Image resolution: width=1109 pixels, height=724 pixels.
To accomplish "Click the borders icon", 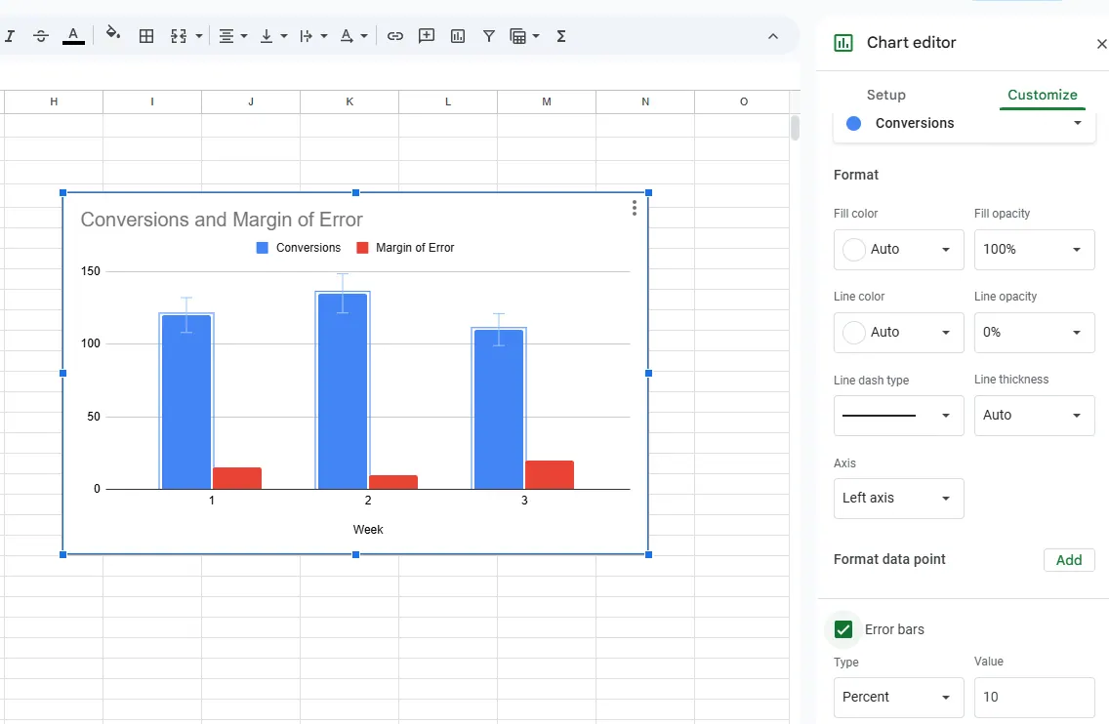I will click(x=146, y=36).
